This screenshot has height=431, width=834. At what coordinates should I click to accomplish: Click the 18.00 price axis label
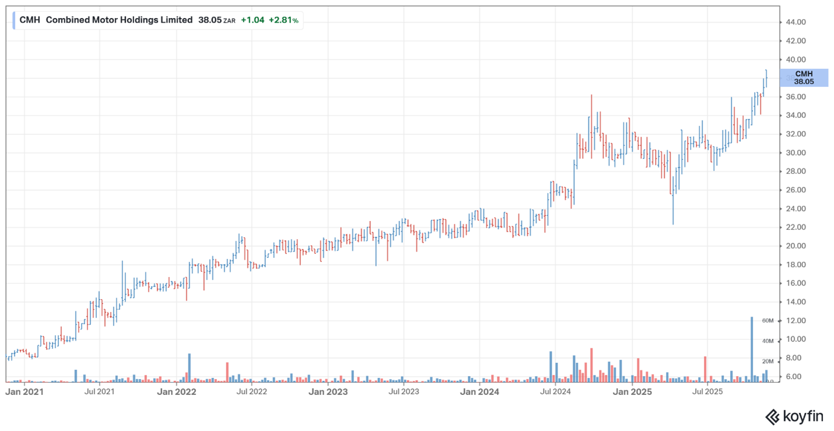tap(796, 265)
